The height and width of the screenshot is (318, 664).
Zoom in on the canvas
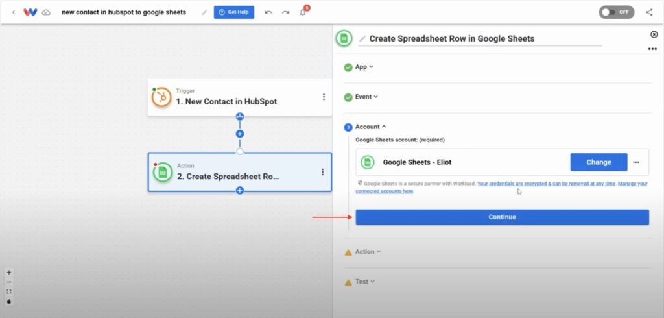pos(9,273)
